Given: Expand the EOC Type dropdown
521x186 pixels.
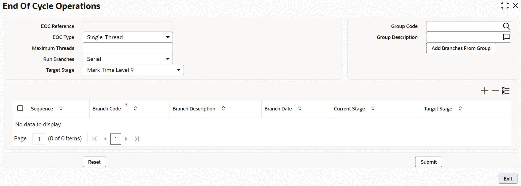Looking at the screenshot, I should pyautogui.click(x=128, y=37).
